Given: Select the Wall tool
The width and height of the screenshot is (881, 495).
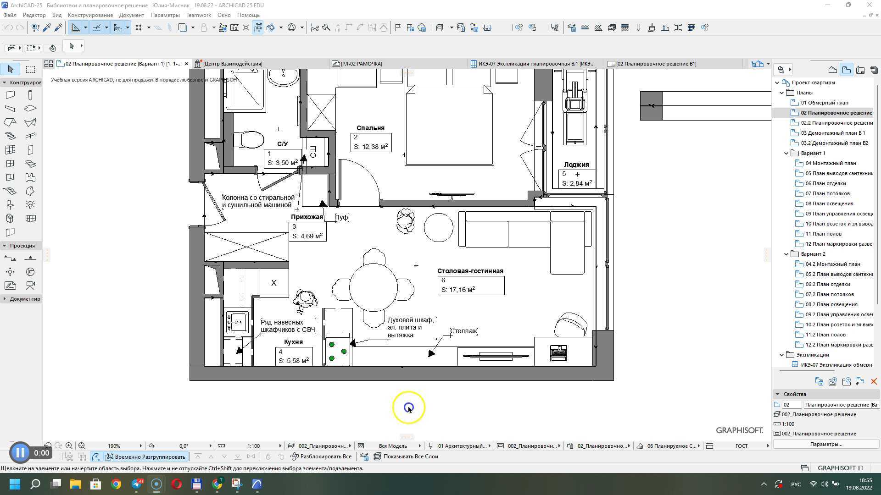Looking at the screenshot, I should tap(10, 95).
